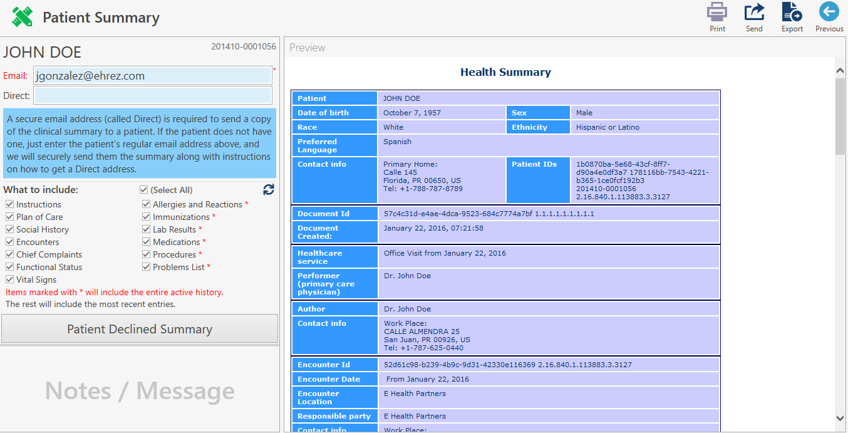Screen dimensions: 848x433
Task: Toggle Allergies and Reactions checkbox
Action: pos(147,204)
